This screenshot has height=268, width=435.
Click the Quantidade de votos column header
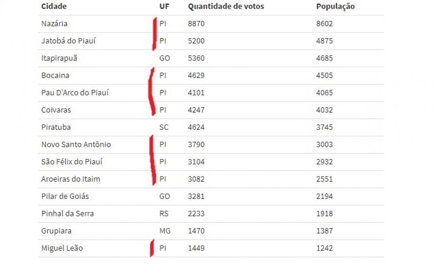(226, 7)
